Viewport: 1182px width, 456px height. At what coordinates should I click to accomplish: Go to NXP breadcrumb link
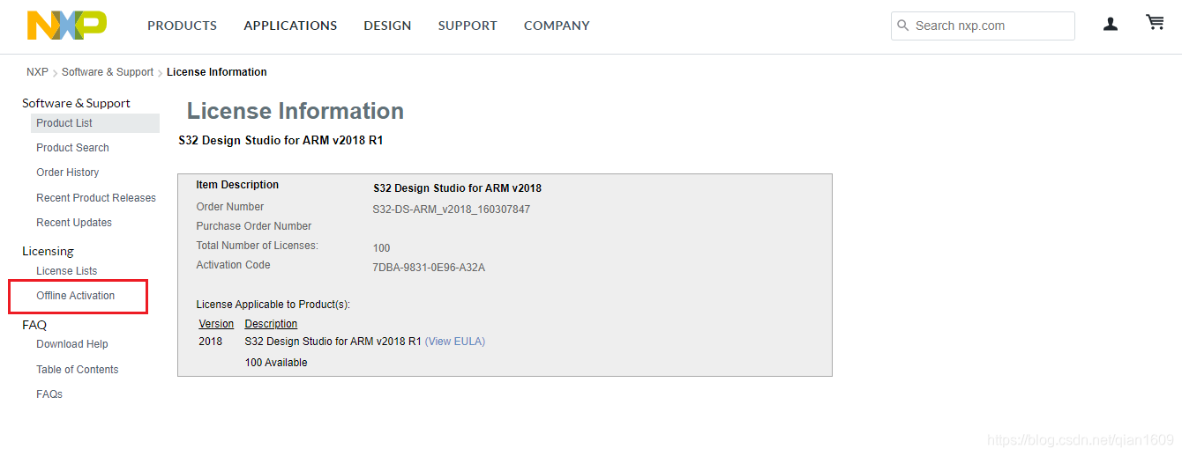coord(37,72)
